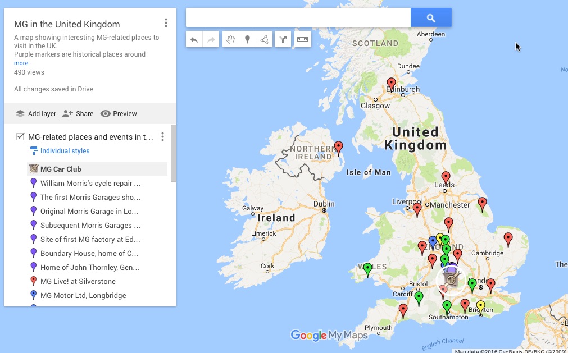Click the Galway label on the map
The width and height of the screenshot is (568, 353).
point(252,208)
